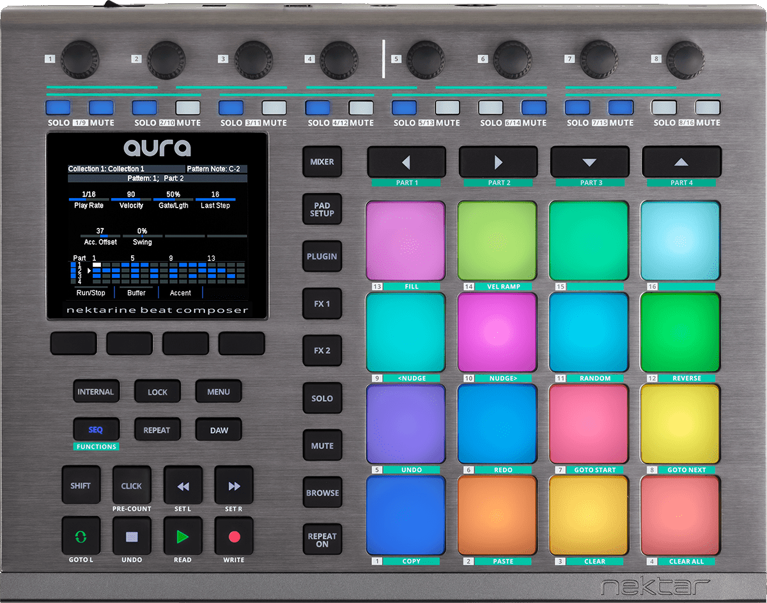The height and width of the screenshot is (603, 767).
Task: Hit the green play button labeled READ
Action: tap(183, 536)
